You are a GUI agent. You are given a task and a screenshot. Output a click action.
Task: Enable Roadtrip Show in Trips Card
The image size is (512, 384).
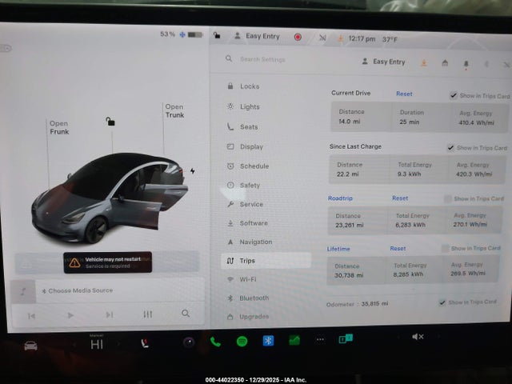(448, 198)
